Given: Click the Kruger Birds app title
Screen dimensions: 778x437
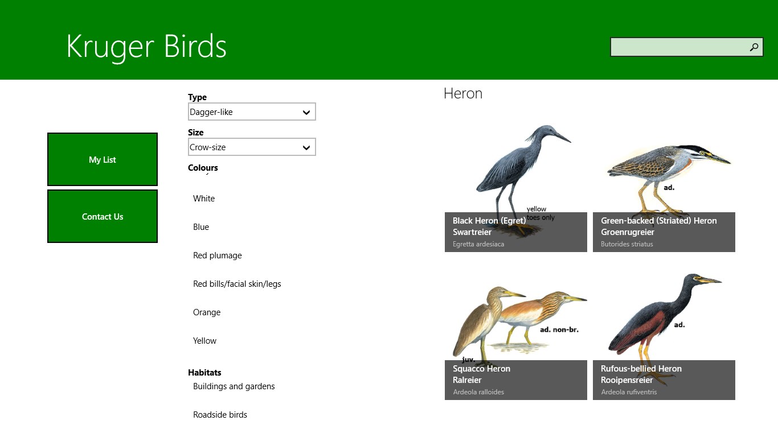Looking at the screenshot, I should (x=146, y=47).
